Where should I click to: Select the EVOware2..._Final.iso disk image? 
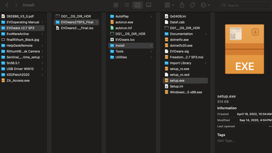coord(76,28)
